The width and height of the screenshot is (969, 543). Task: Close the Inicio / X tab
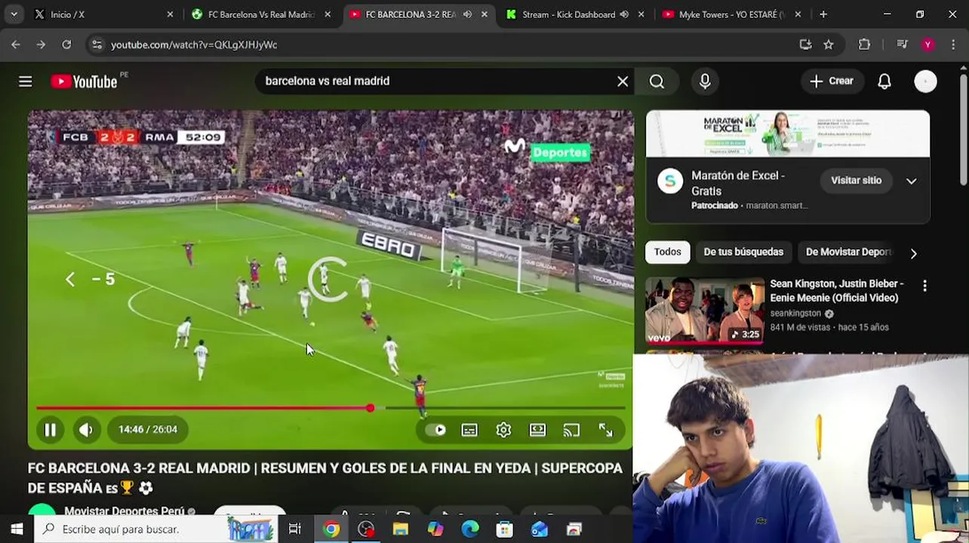[170, 14]
